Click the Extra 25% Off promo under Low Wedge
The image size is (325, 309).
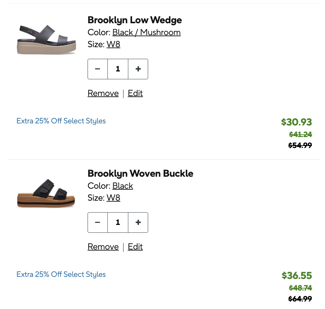[x=61, y=121]
